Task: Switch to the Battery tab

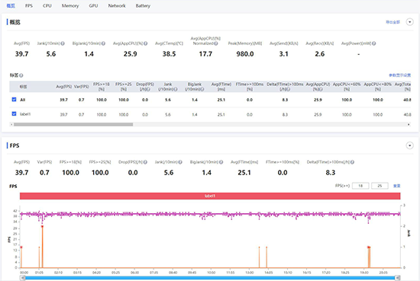Action: (143, 5)
